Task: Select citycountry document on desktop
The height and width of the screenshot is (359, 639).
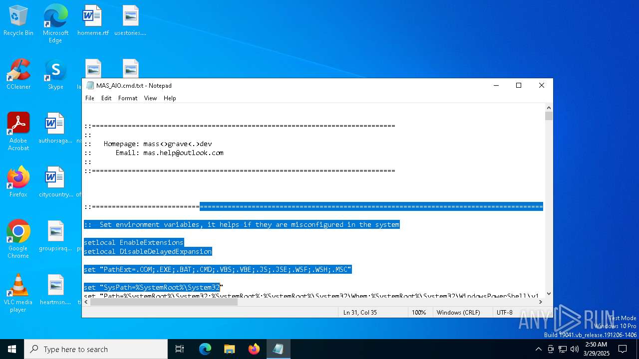Action: pyautogui.click(x=55, y=182)
